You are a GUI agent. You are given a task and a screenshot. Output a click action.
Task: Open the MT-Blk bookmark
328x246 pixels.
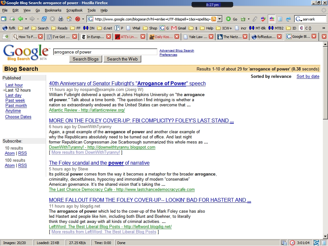pyautogui.click(x=258, y=28)
